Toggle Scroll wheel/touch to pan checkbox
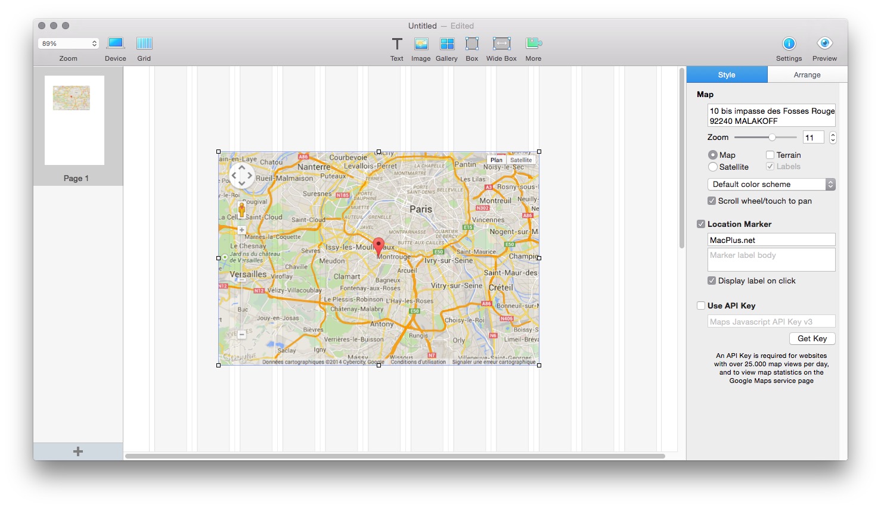The width and height of the screenshot is (881, 508). point(712,201)
